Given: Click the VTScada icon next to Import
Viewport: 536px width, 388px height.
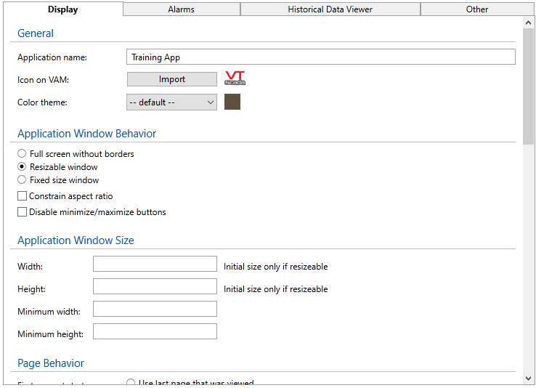Looking at the screenshot, I should (x=235, y=78).
